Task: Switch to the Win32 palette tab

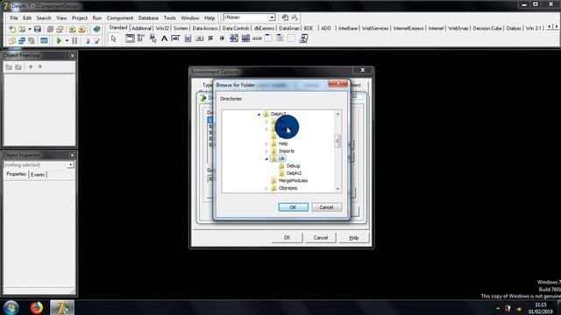Action: [x=162, y=28]
